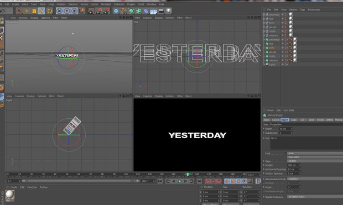The width and height of the screenshot is (343, 205).
Task: Toggle visibility dots of Light object
Action: [x=285, y=65]
